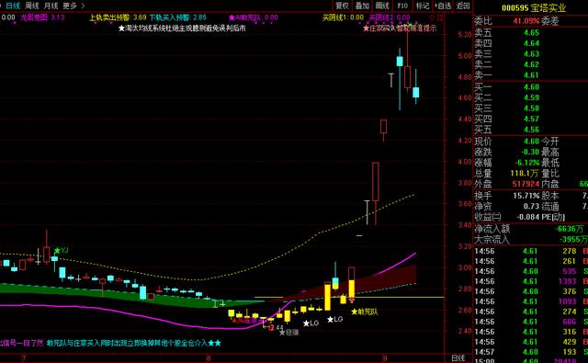Image resolution: width=588 pixels, height=363 pixels.
Task: Click the ★AI敢死队 indicator label
Action: point(254,17)
